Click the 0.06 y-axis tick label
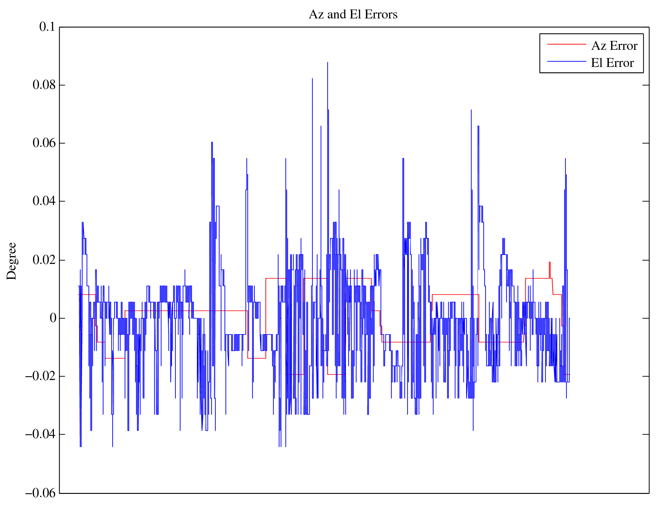The width and height of the screenshot is (658, 505). (44, 143)
